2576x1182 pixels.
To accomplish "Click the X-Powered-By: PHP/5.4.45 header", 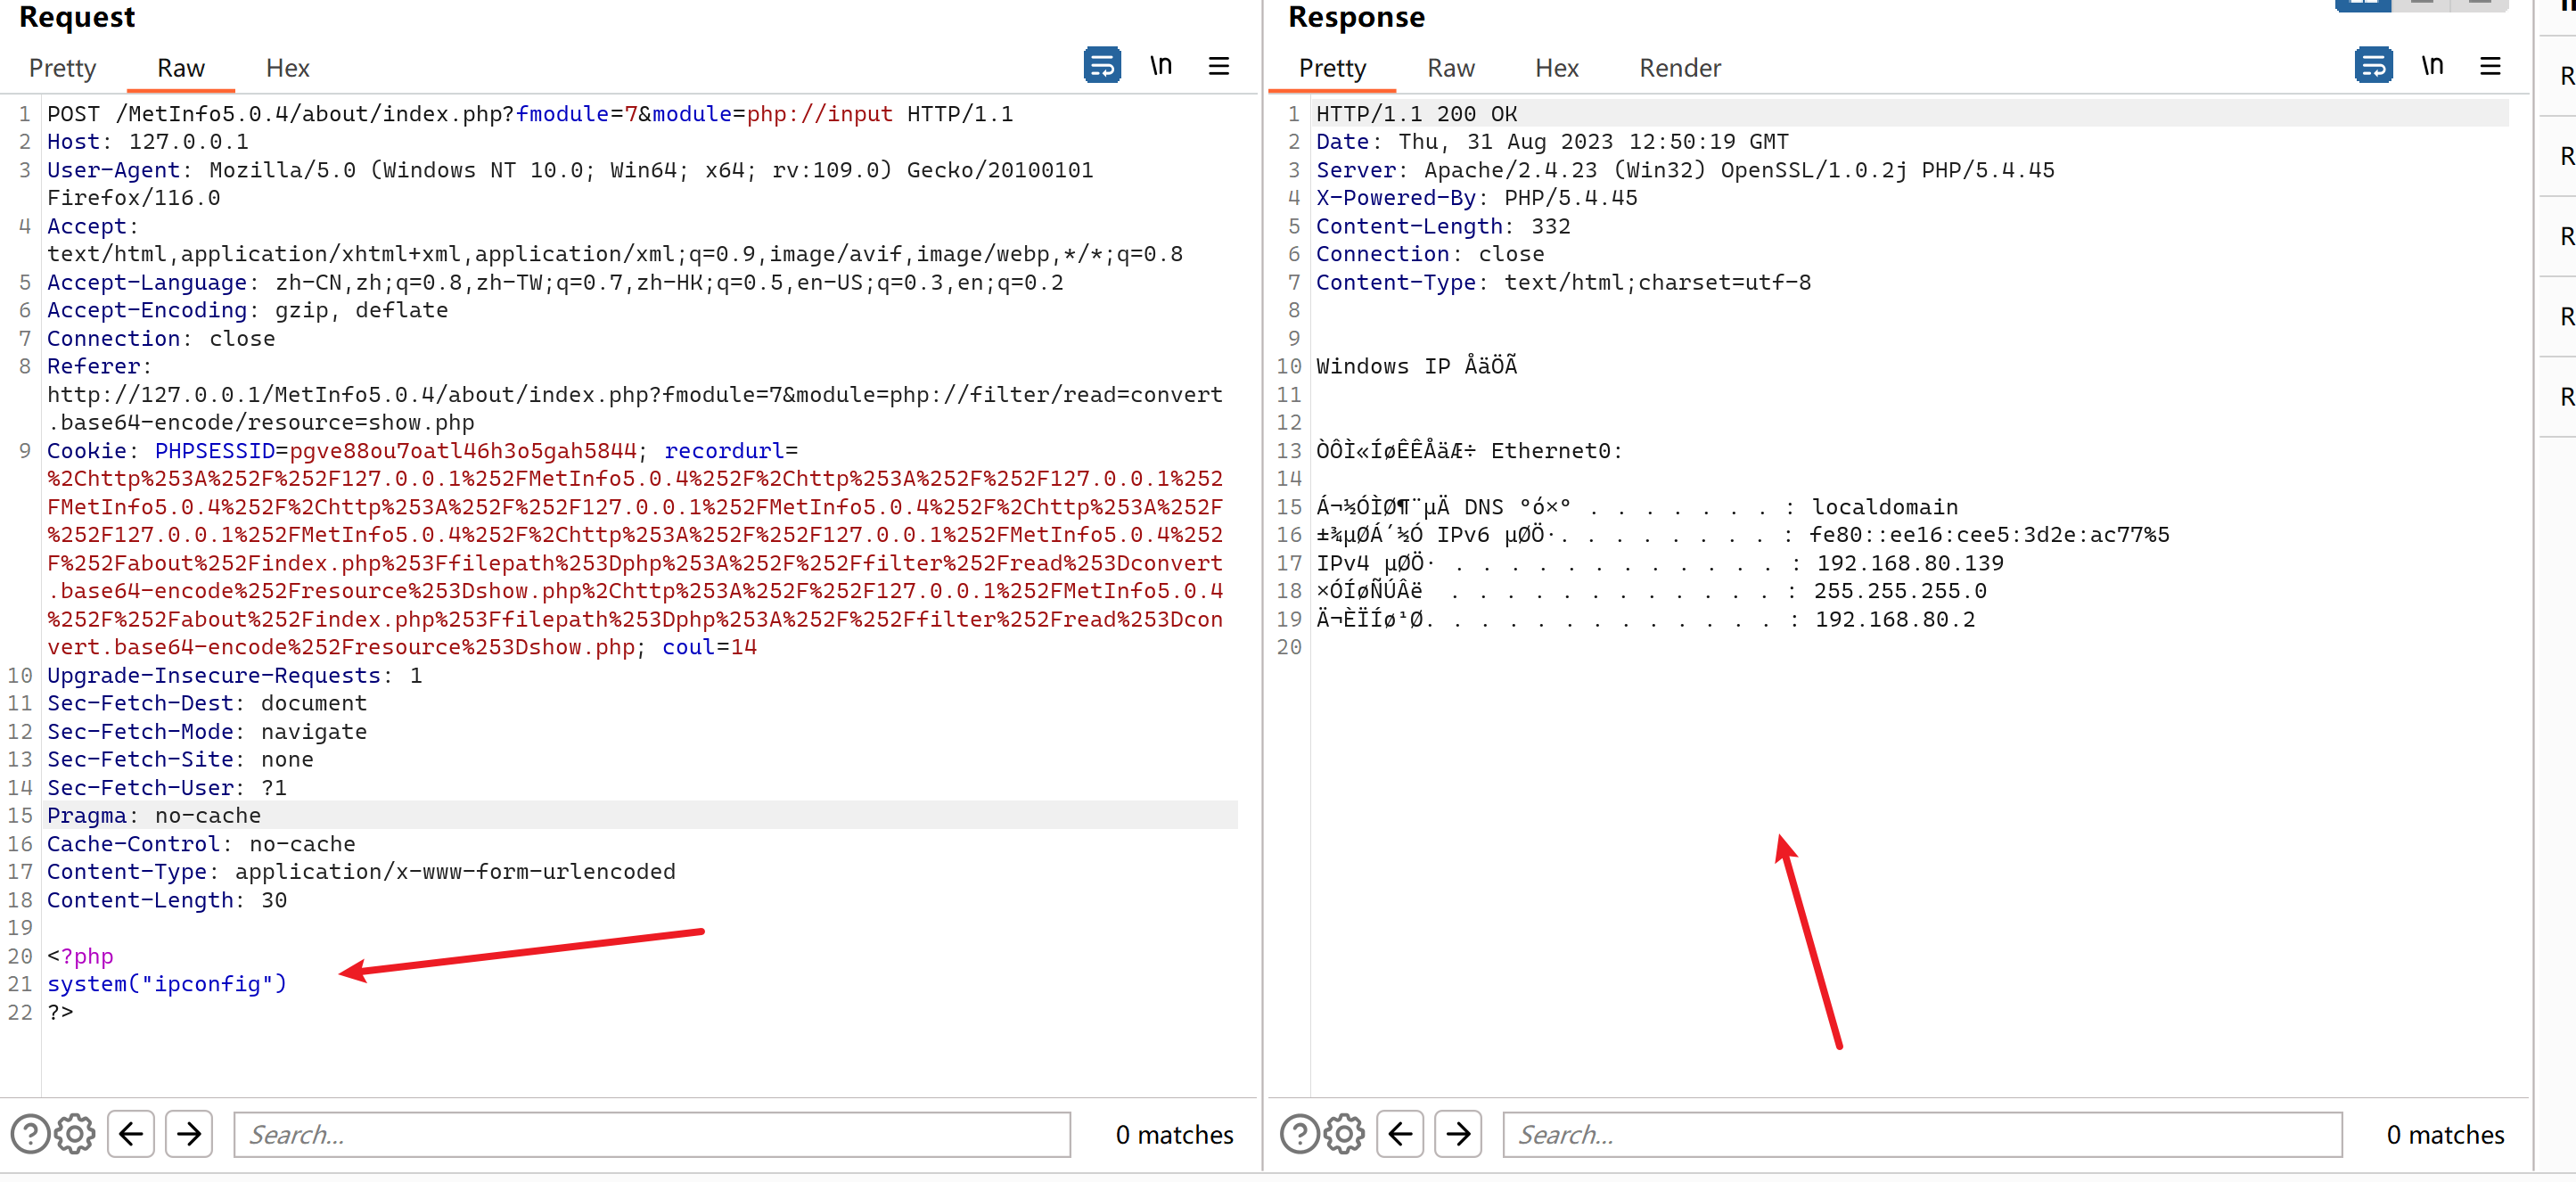I will 1476,198.
